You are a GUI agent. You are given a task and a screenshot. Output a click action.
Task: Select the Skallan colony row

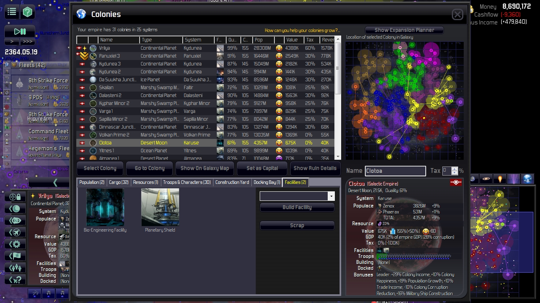[206, 88]
